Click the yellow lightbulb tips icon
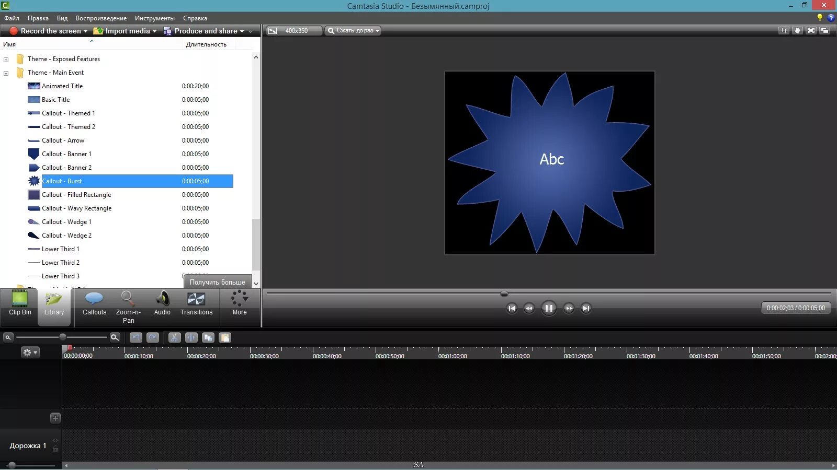The height and width of the screenshot is (470, 837). pos(820,18)
